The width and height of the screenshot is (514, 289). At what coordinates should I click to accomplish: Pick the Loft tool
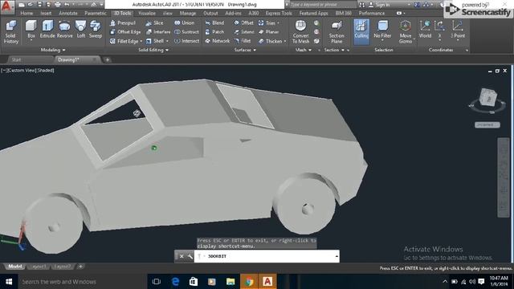pos(80,30)
